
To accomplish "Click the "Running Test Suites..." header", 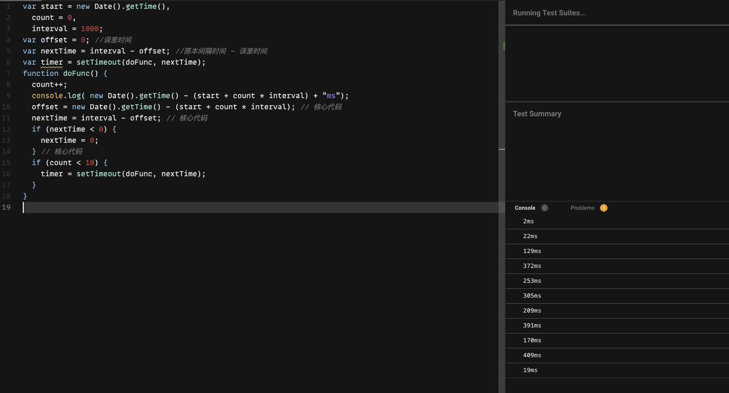I will [549, 13].
